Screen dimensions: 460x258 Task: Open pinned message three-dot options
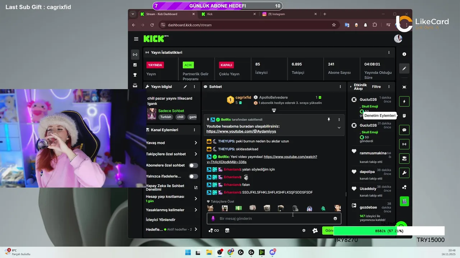pyautogui.click(x=339, y=119)
